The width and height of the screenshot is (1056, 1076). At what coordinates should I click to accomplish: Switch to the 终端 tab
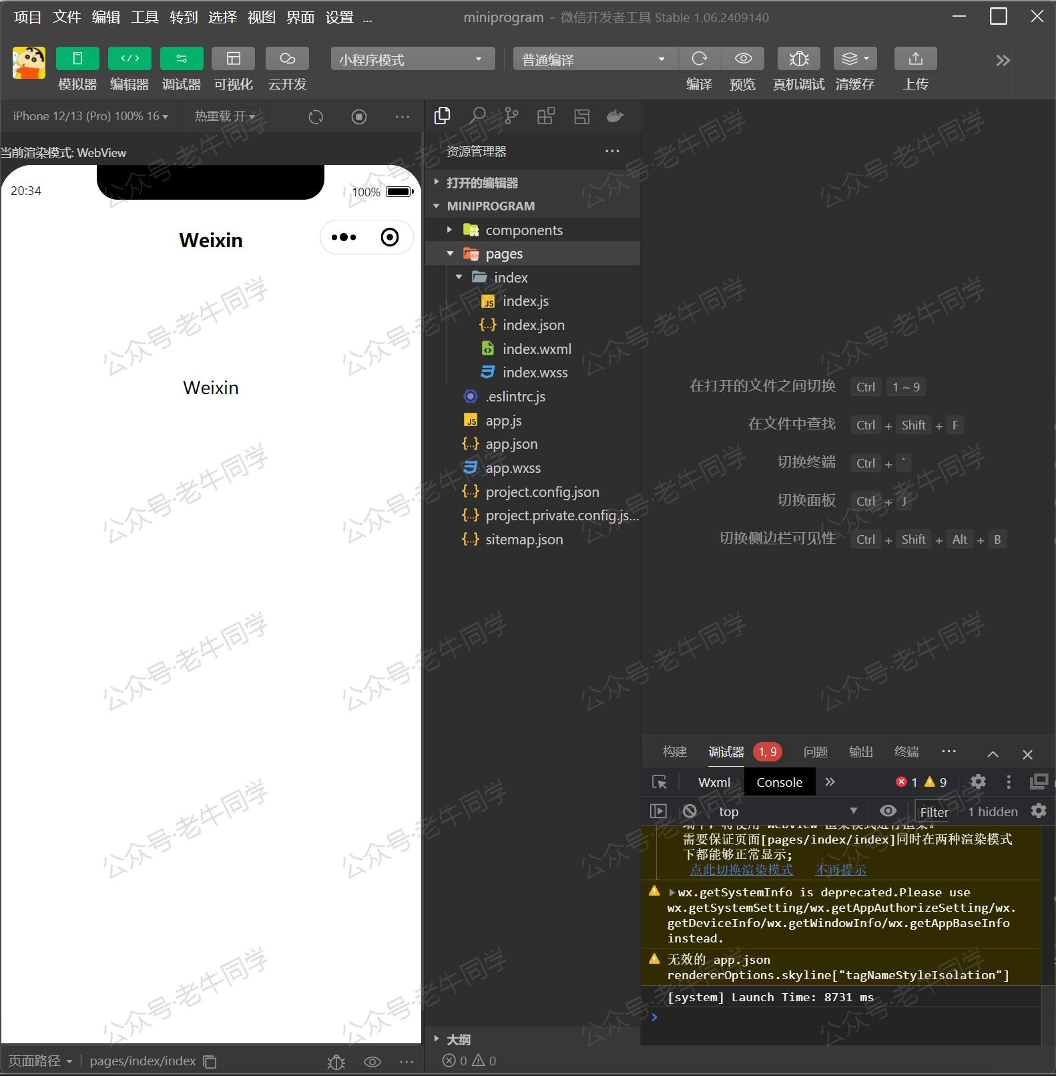click(x=906, y=752)
